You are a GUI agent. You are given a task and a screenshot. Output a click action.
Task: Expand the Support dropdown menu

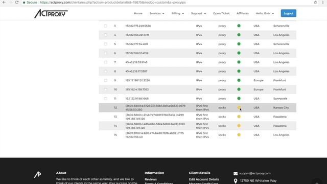[x=198, y=13]
